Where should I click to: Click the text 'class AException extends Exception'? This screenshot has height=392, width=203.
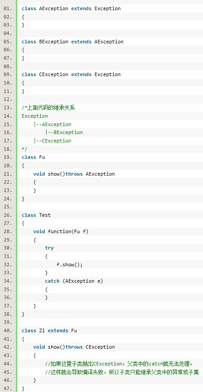pos(71,8)
